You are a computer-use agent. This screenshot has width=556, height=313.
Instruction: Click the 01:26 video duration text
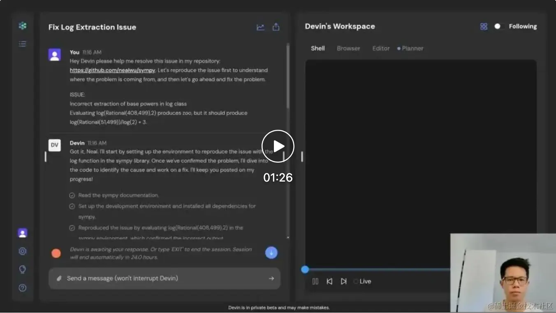tap(278, 177)
